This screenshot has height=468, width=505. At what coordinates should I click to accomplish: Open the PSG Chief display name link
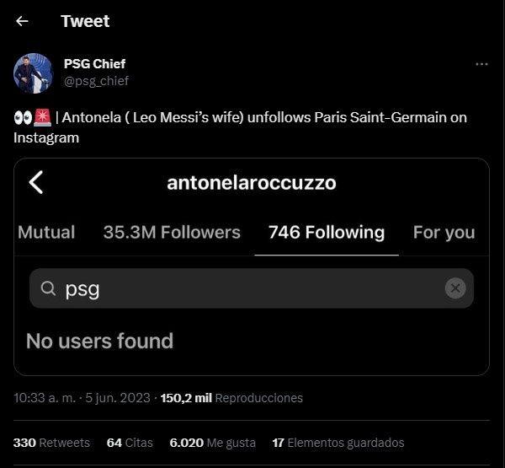point(94,63)
